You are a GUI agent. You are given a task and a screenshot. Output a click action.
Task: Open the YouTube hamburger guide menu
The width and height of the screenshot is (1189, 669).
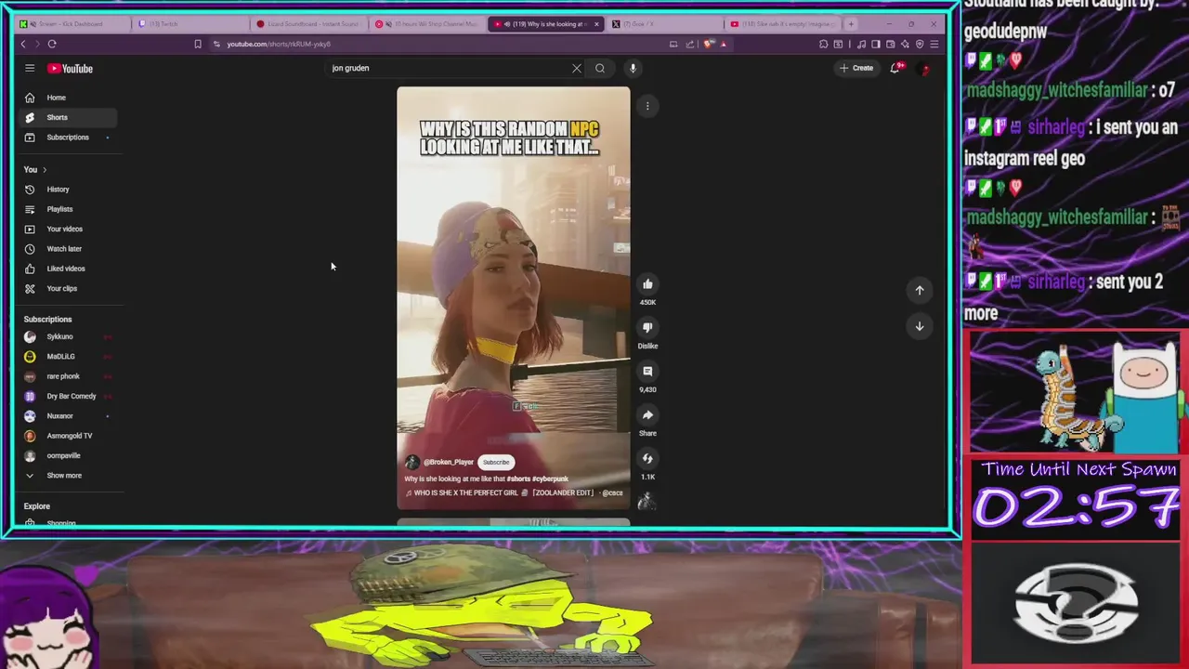(30, 68)
